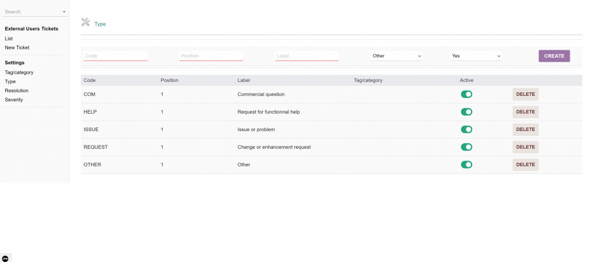Click the position value in REQUEST row
The image size is (591, 262).
point(162,147)
